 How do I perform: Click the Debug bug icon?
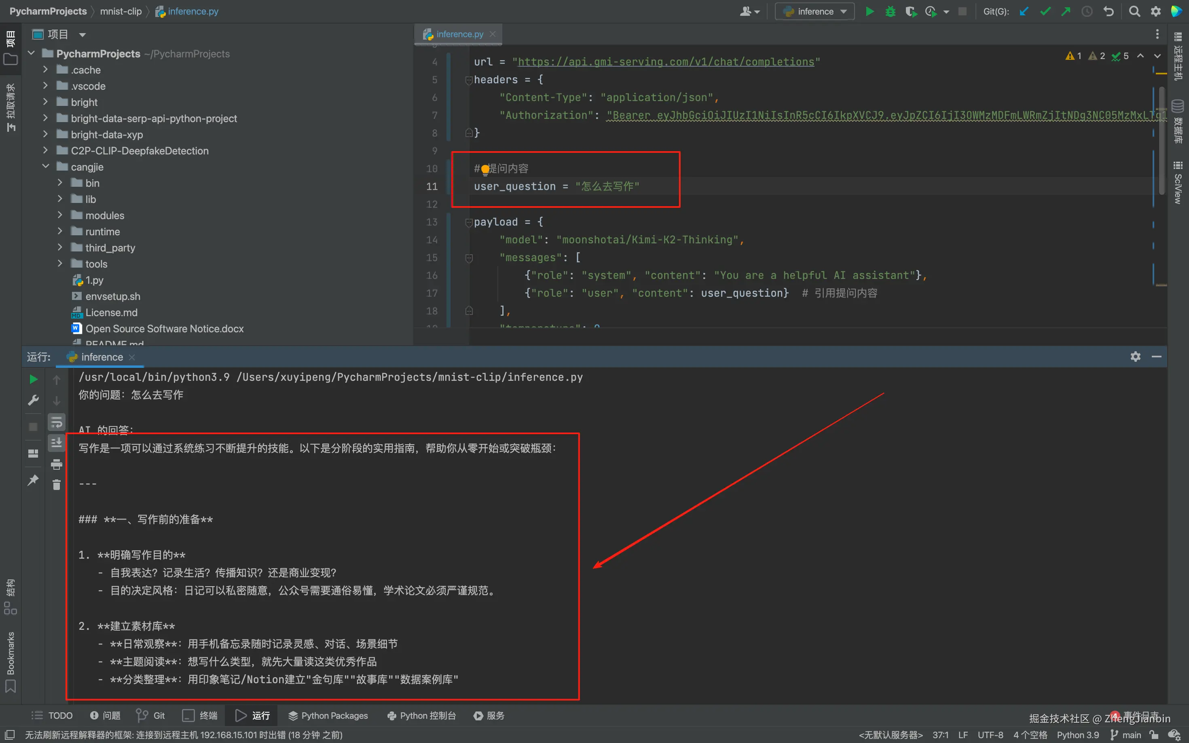tap(890, 11)
